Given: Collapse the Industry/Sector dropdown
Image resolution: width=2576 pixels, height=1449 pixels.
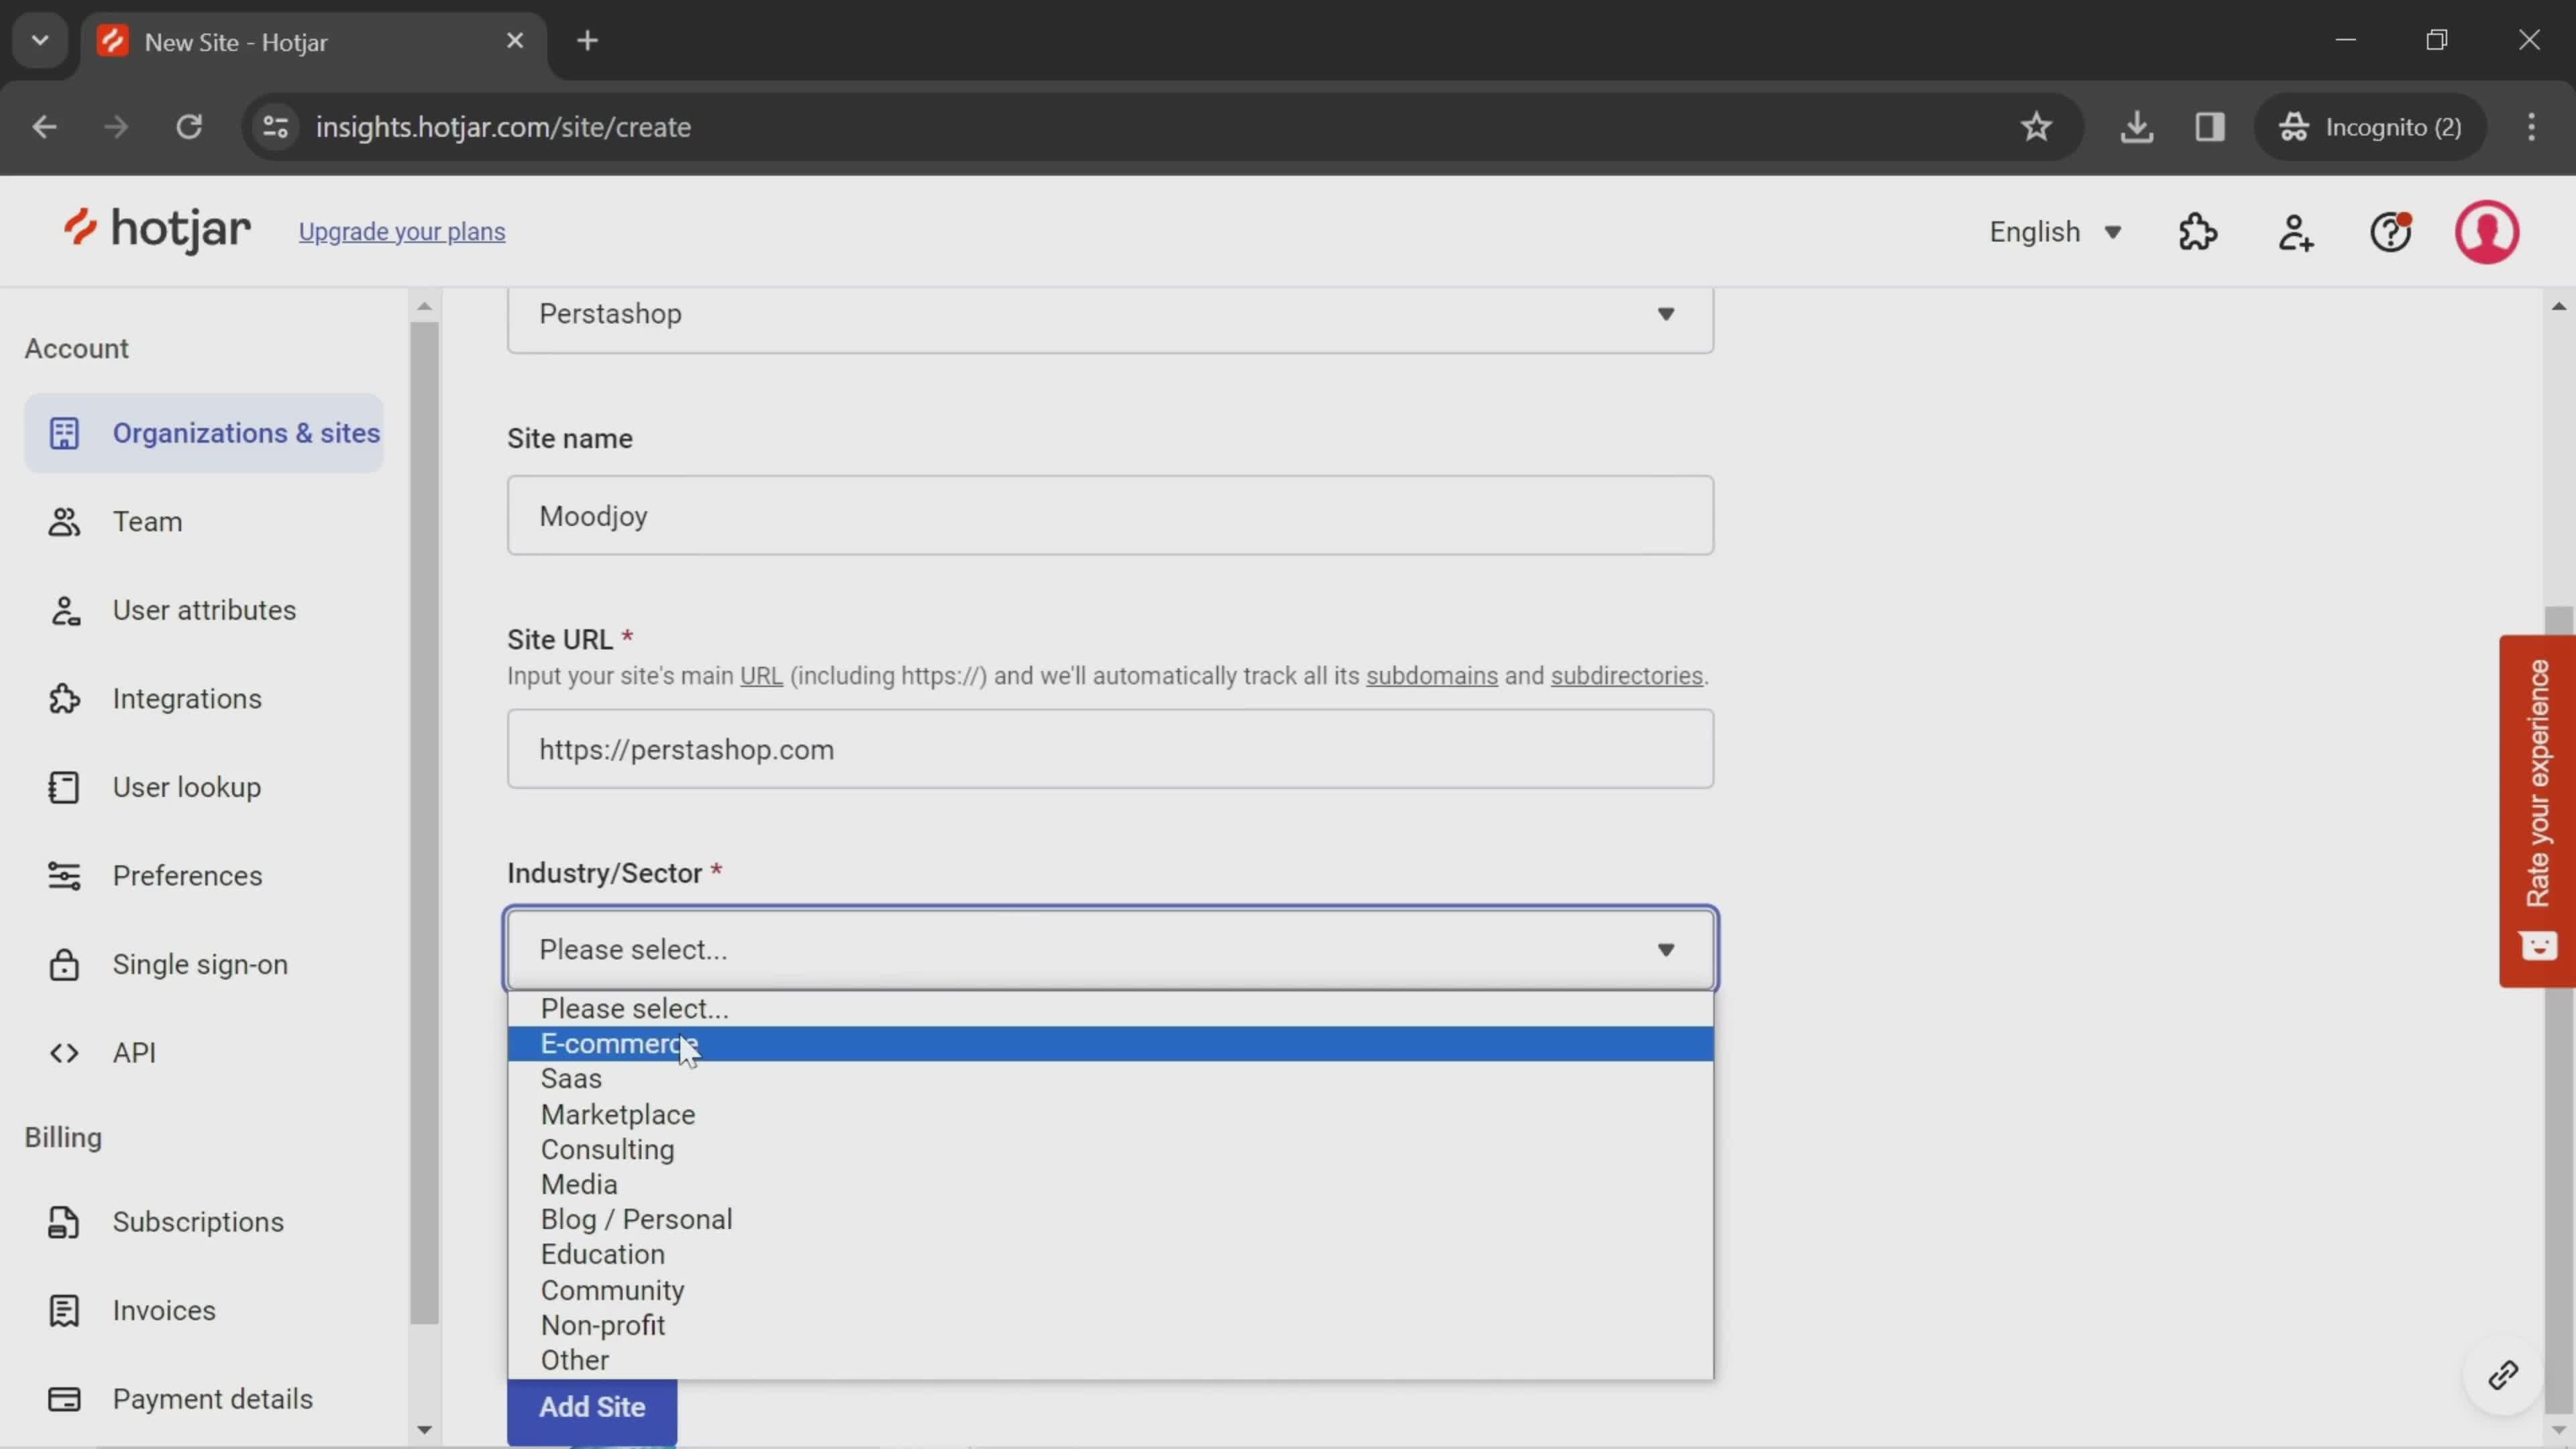Looking at the screenshot, I should [x=1110, y=949].
